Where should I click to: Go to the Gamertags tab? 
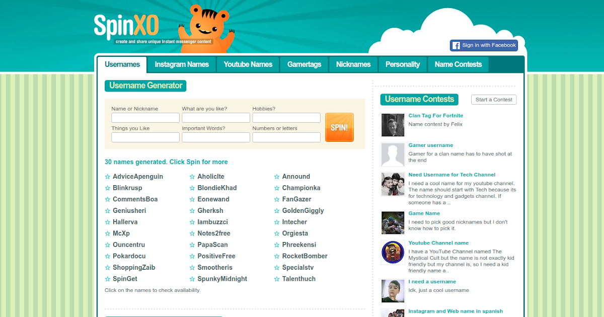tap(304, 64)
